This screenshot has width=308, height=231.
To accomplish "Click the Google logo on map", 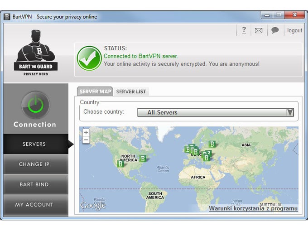I will tap(93, 206).
